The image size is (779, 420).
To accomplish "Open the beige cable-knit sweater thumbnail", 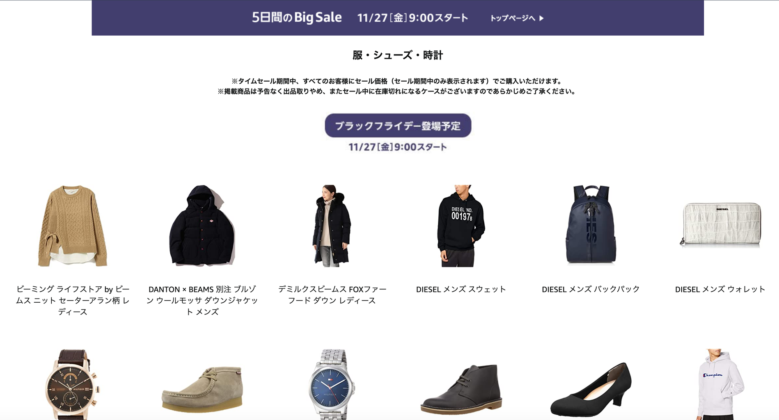I will pyautogui.click(x=73, y=226).
